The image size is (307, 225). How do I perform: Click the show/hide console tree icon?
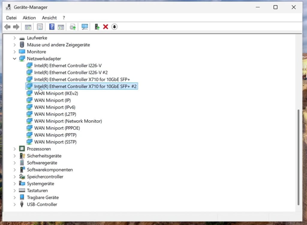(28, 27)
